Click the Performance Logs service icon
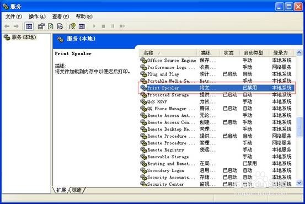Image resolution: width=305 pixels, height=204 pixels. pos(143,67)
